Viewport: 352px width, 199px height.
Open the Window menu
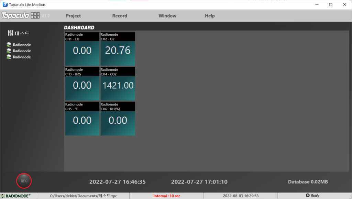click(167, 16)
